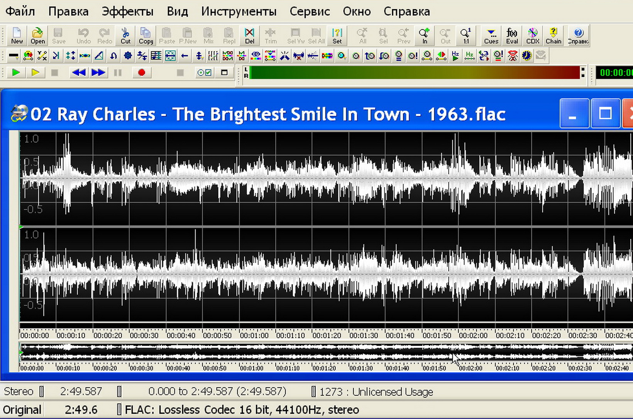This screenshot has height=419, width=633.
Task: Open the clock time effect icon
Action: click(x=527, y=56)
